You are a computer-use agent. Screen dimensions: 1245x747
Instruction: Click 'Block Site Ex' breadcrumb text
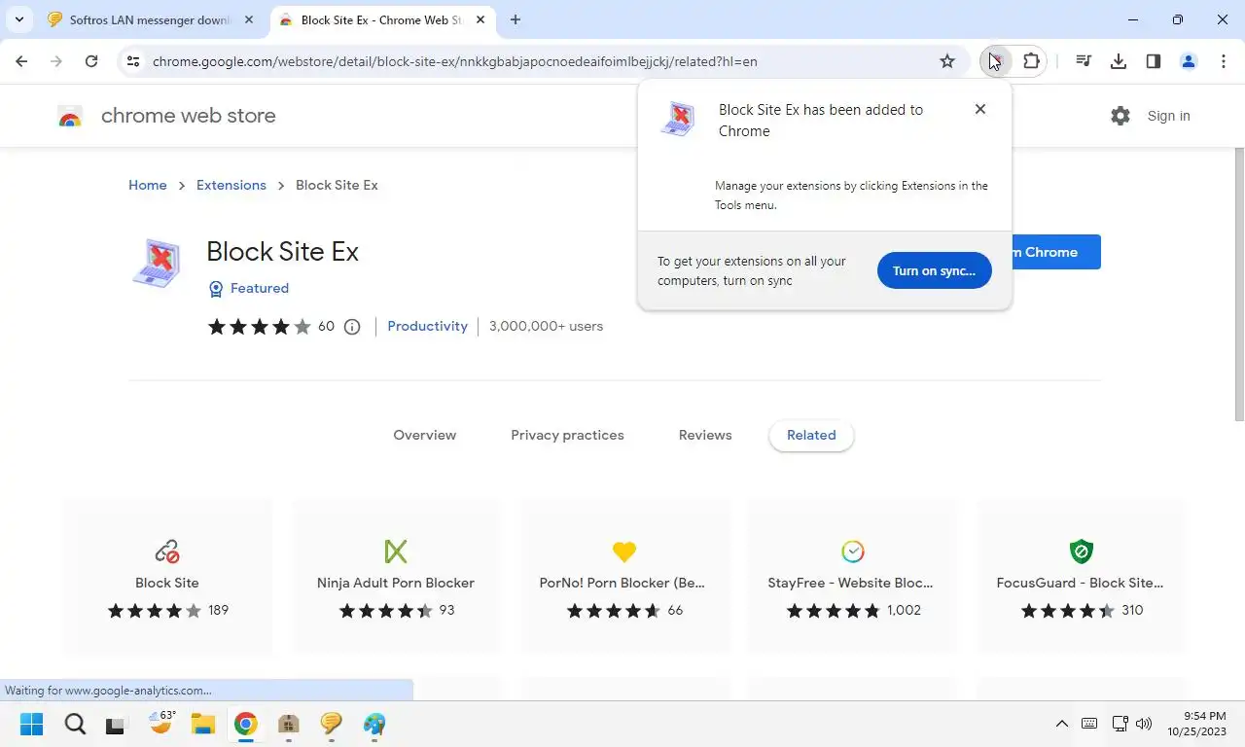(337, 185)
